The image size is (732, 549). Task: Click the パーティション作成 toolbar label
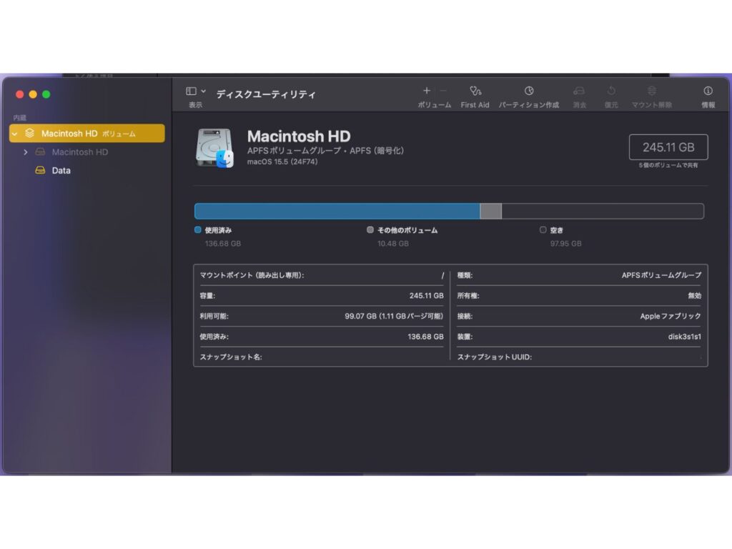point(529,105)
